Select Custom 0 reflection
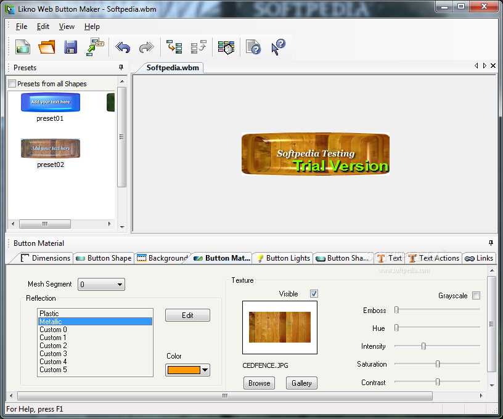This screenshot has width=503, height=419. (x=96, y=330)
